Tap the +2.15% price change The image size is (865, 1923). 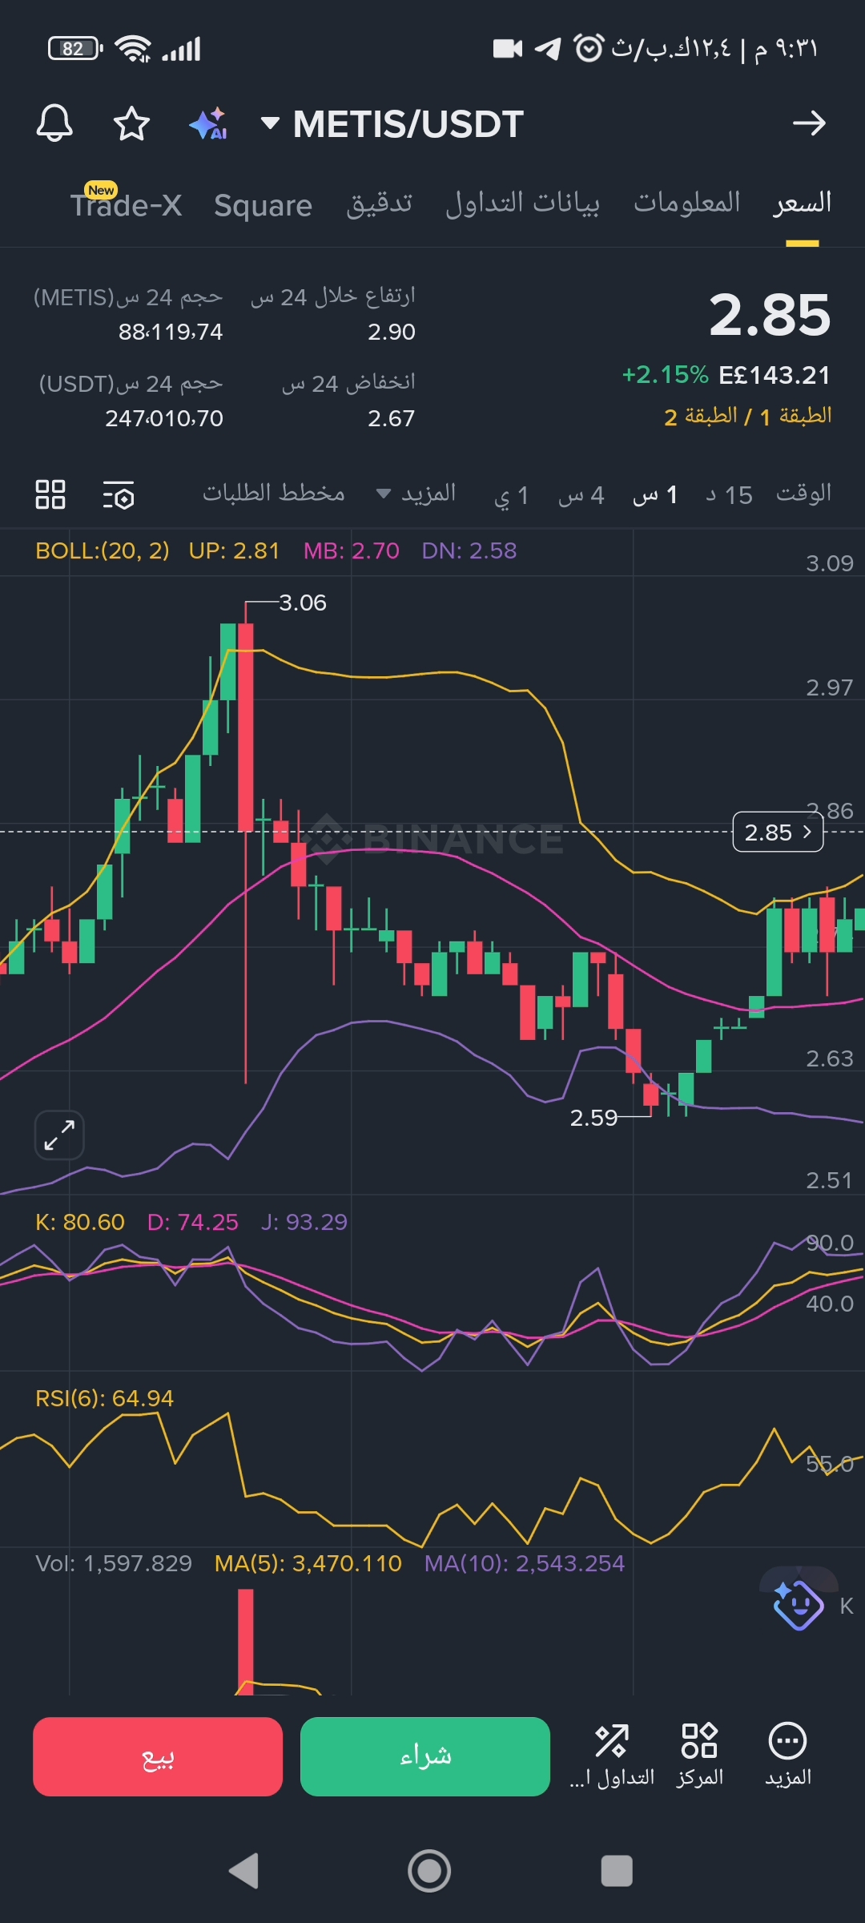665,374
